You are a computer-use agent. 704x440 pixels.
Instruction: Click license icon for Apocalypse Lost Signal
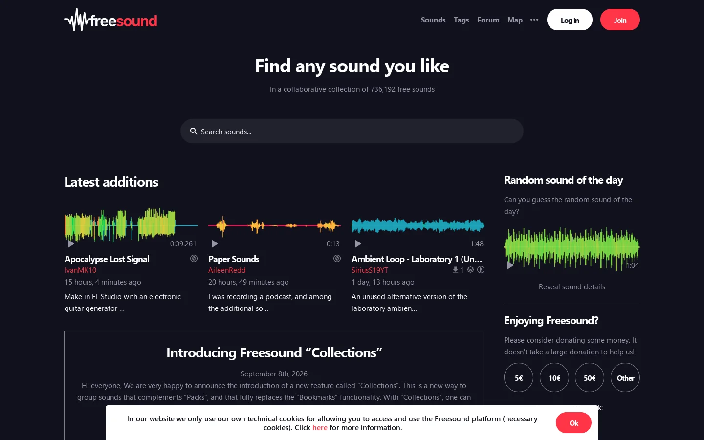(194, 258)
